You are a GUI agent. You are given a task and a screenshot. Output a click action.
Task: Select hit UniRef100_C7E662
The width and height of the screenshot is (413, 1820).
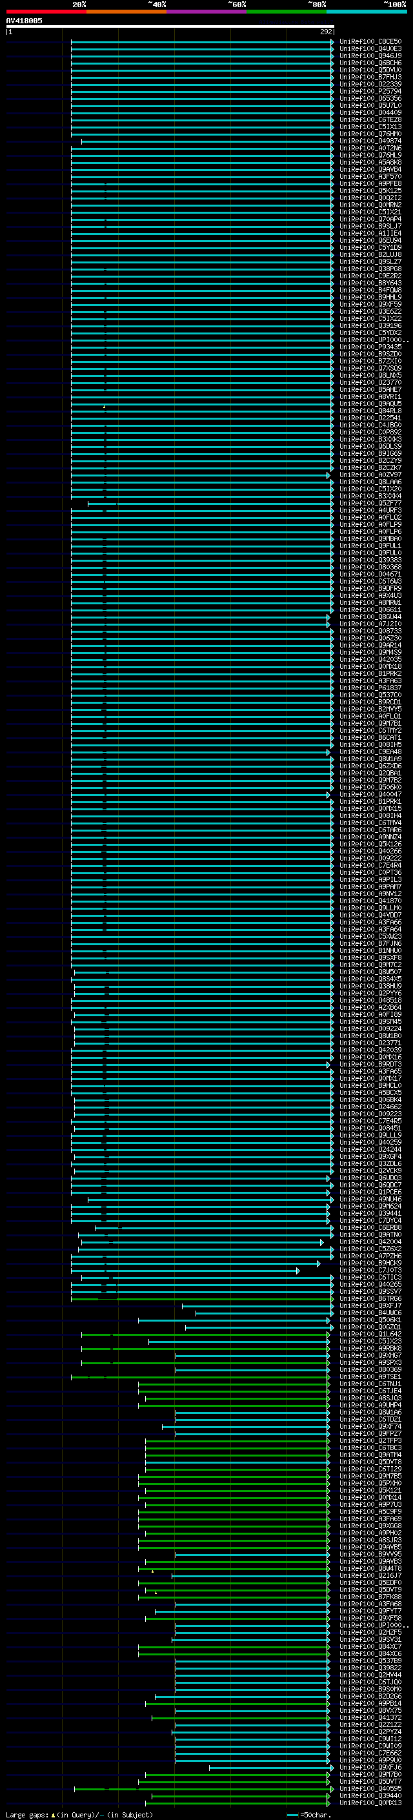click(x=370, y=1753)
